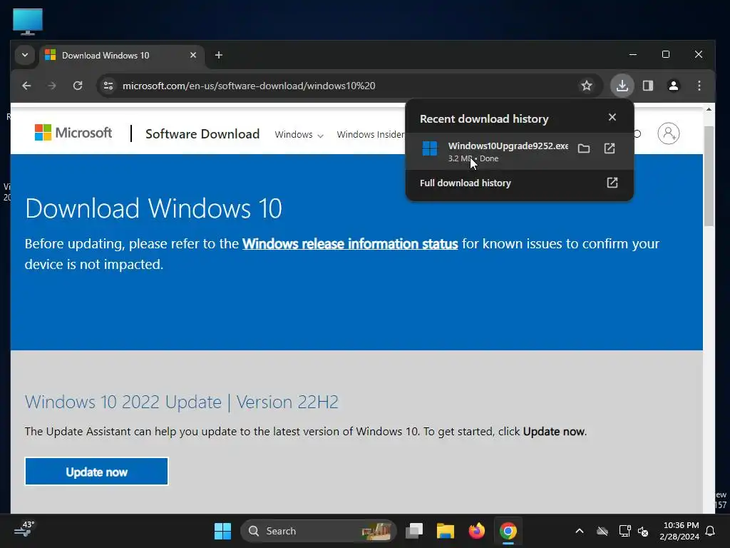Screen dimensions: 730x548
Task: Click the OneDrive cloud tray icon
Action: (602, 531)
